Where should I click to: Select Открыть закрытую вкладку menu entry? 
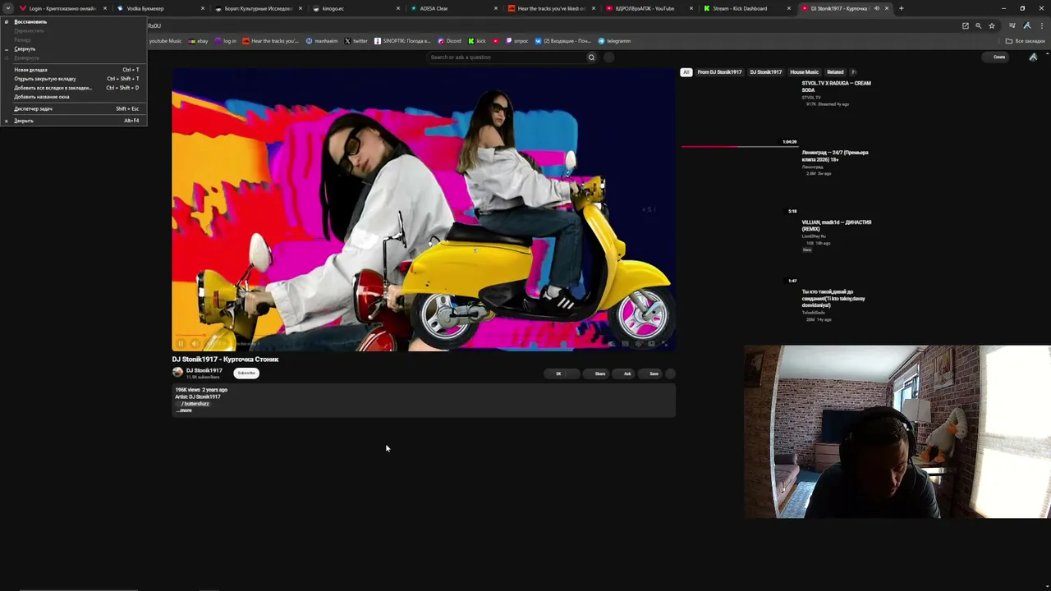pyautogui.click(x=74, y=79)
